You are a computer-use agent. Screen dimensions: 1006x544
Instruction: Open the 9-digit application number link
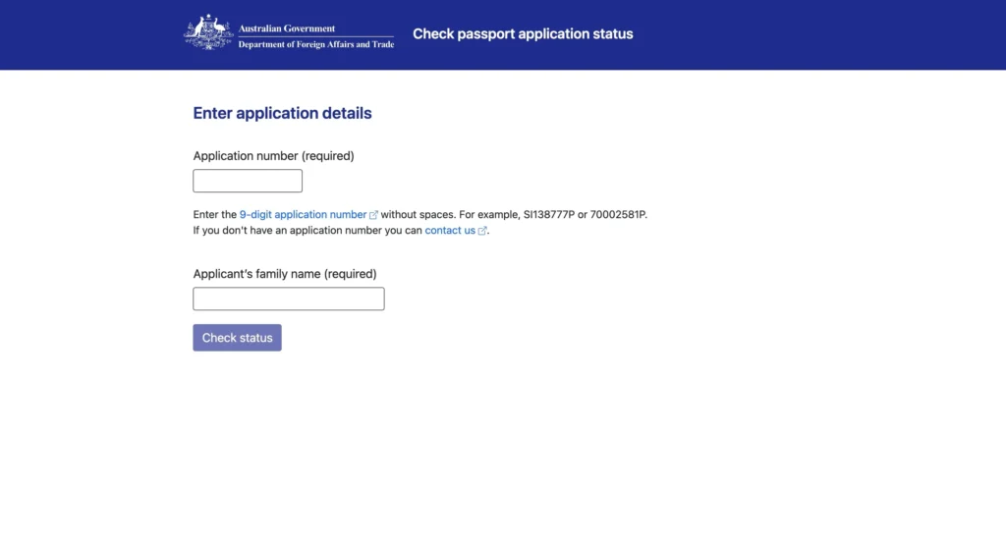303,214
